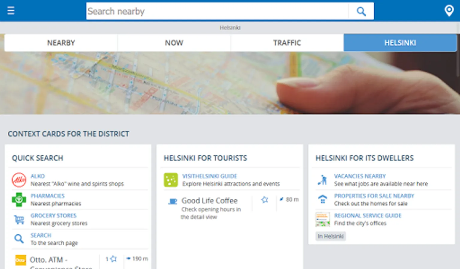Viewport: 460px width, 269px height.
Task: Open the hamburger menu
Action: (x=11, y=11)
